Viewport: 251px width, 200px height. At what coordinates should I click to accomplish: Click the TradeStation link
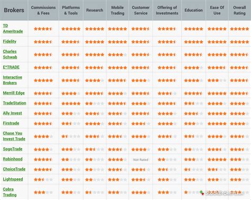[14, 103]
